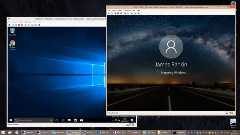The height and width of the screenshot is (135, 240).
Task: Expand hidden tray icons in UKSLD210 taskbar
Action: pos(113,120)
